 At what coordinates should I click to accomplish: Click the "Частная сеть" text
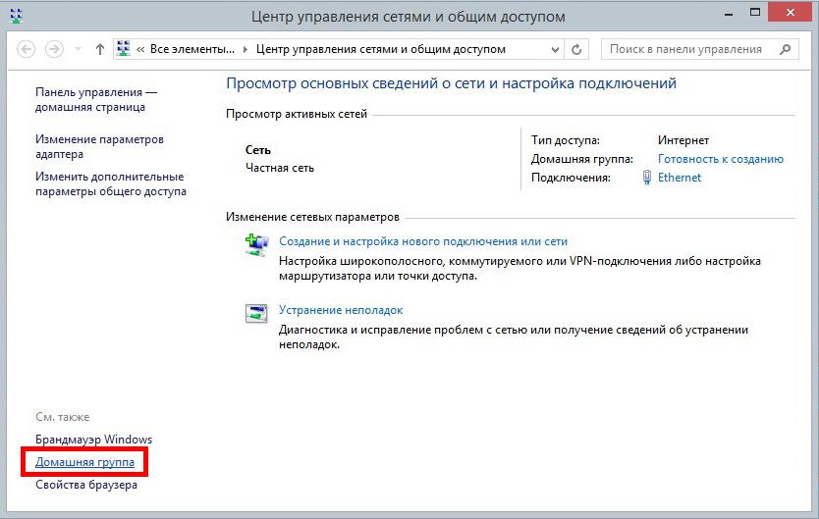pyautogui.click(x=280, y=168)
